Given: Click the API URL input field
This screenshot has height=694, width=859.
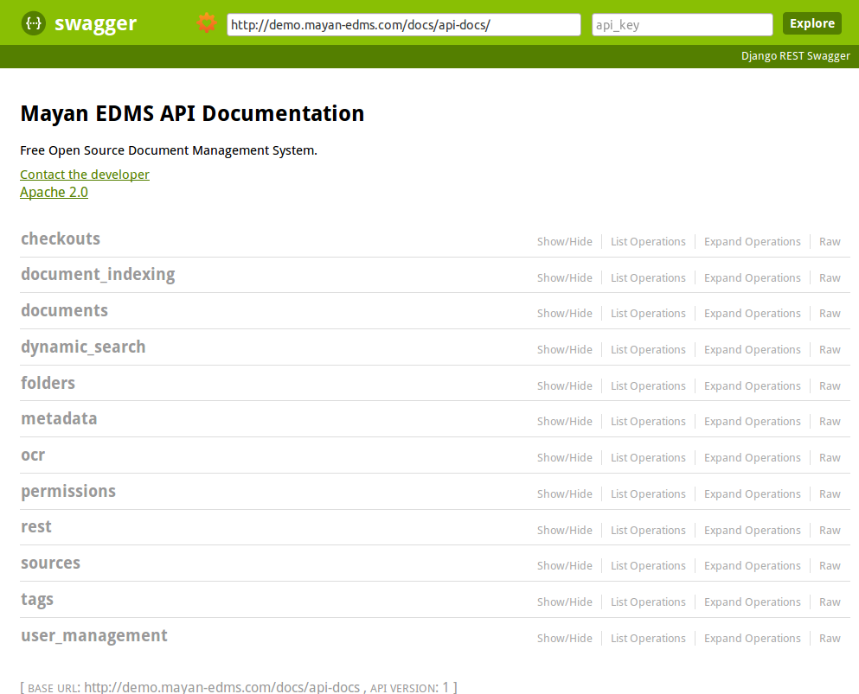Looking at the screenshot, I should [x=403, y=25].
